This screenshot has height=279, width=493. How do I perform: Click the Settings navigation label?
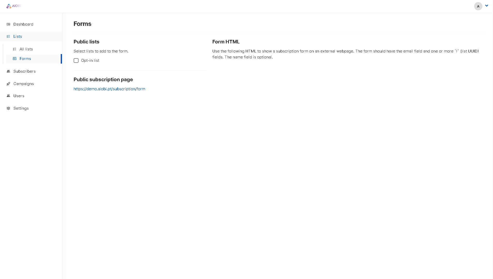pos(21,108)
